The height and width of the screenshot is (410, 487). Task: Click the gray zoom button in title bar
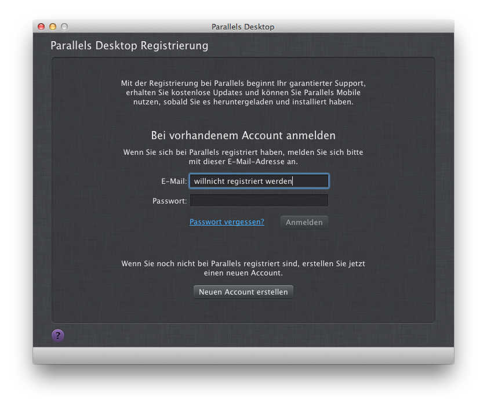pyautogui.click(x=64, y=27)
